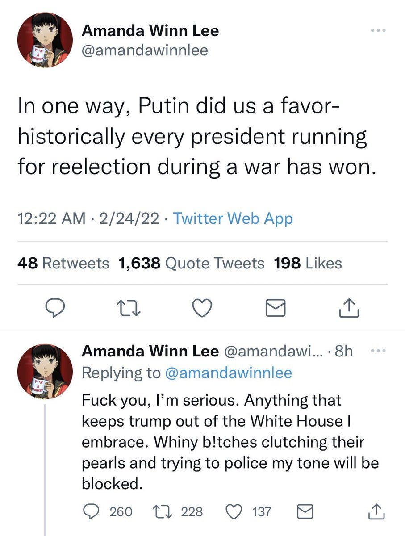The image size is (405, 536).
Task: Like the reply tweet showing 137
Action: coord(235,511)
